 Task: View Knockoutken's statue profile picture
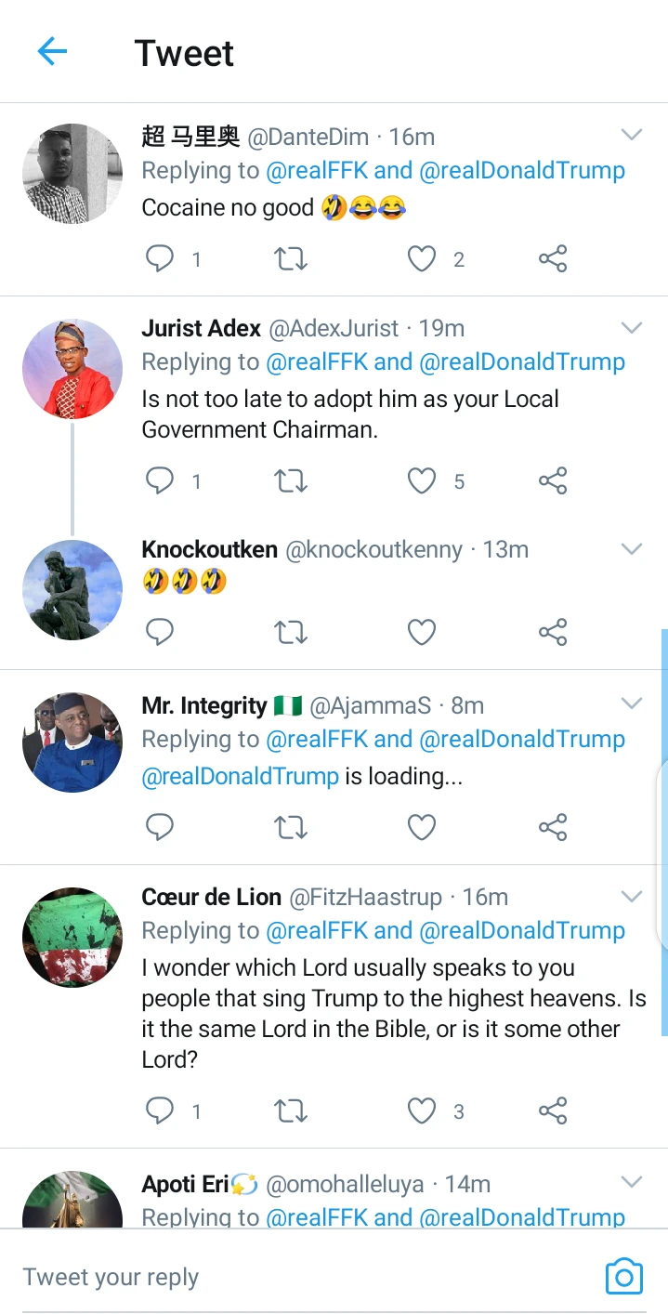pyautogui.click(x=72, y=590)
